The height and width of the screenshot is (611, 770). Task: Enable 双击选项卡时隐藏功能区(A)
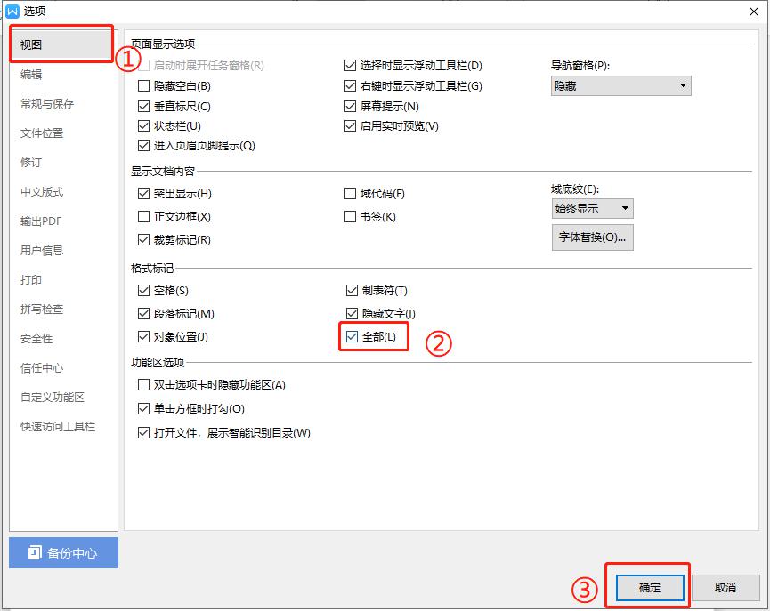tap(143, 385)
